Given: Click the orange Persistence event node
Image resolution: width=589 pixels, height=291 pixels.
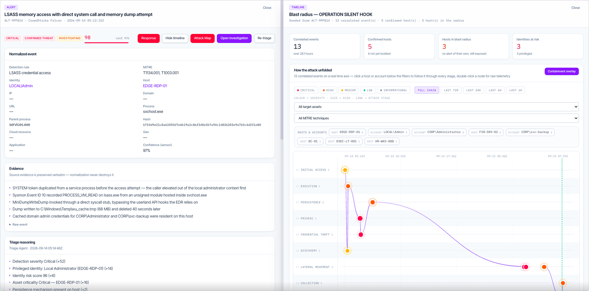Looking at the screenshot, I should tap(373, 202).
